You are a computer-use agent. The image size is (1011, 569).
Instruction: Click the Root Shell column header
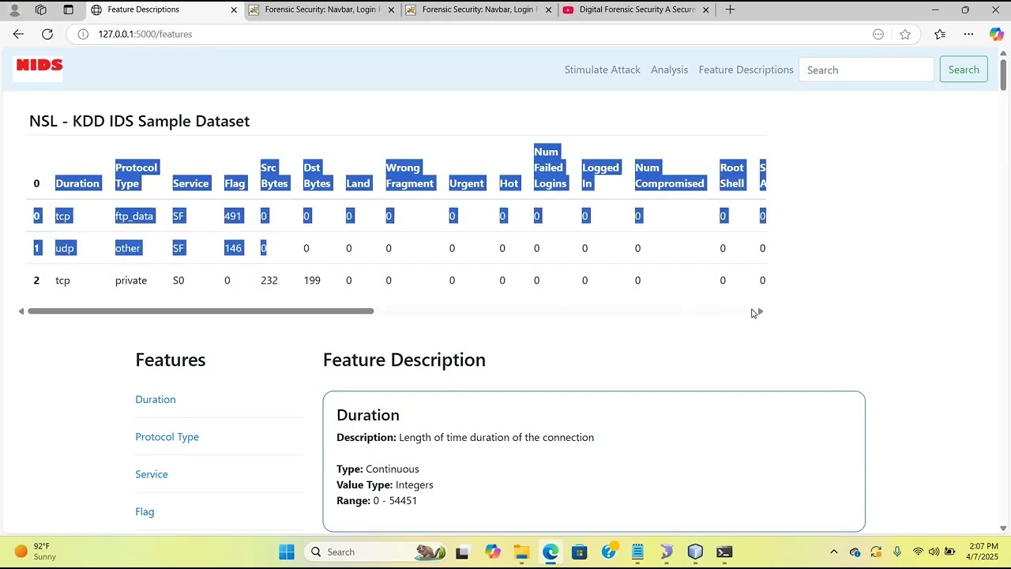click(732, 175)
